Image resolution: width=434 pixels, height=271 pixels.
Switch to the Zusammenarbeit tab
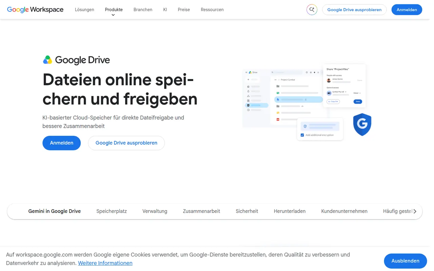pos(201,211)
